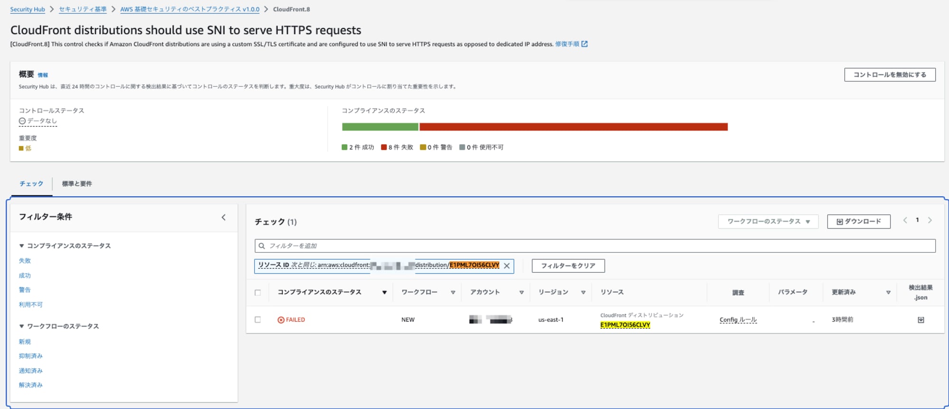Screen dimensions: 949x409
Task: Click the 8 件 失敗 legend entry
Action: click(x=397, y=148)
